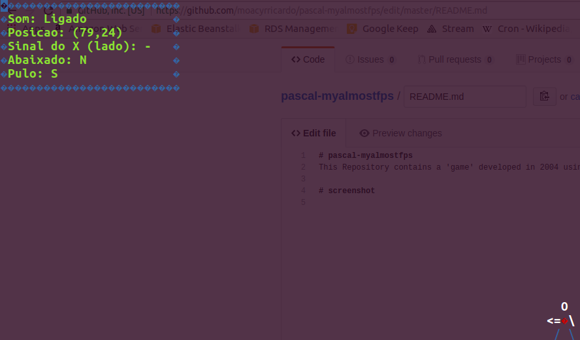Image resolution: width=580 pixels, height=340 pixels.
Task: Click the copy path clipboard button
Action: click(545, 97)
